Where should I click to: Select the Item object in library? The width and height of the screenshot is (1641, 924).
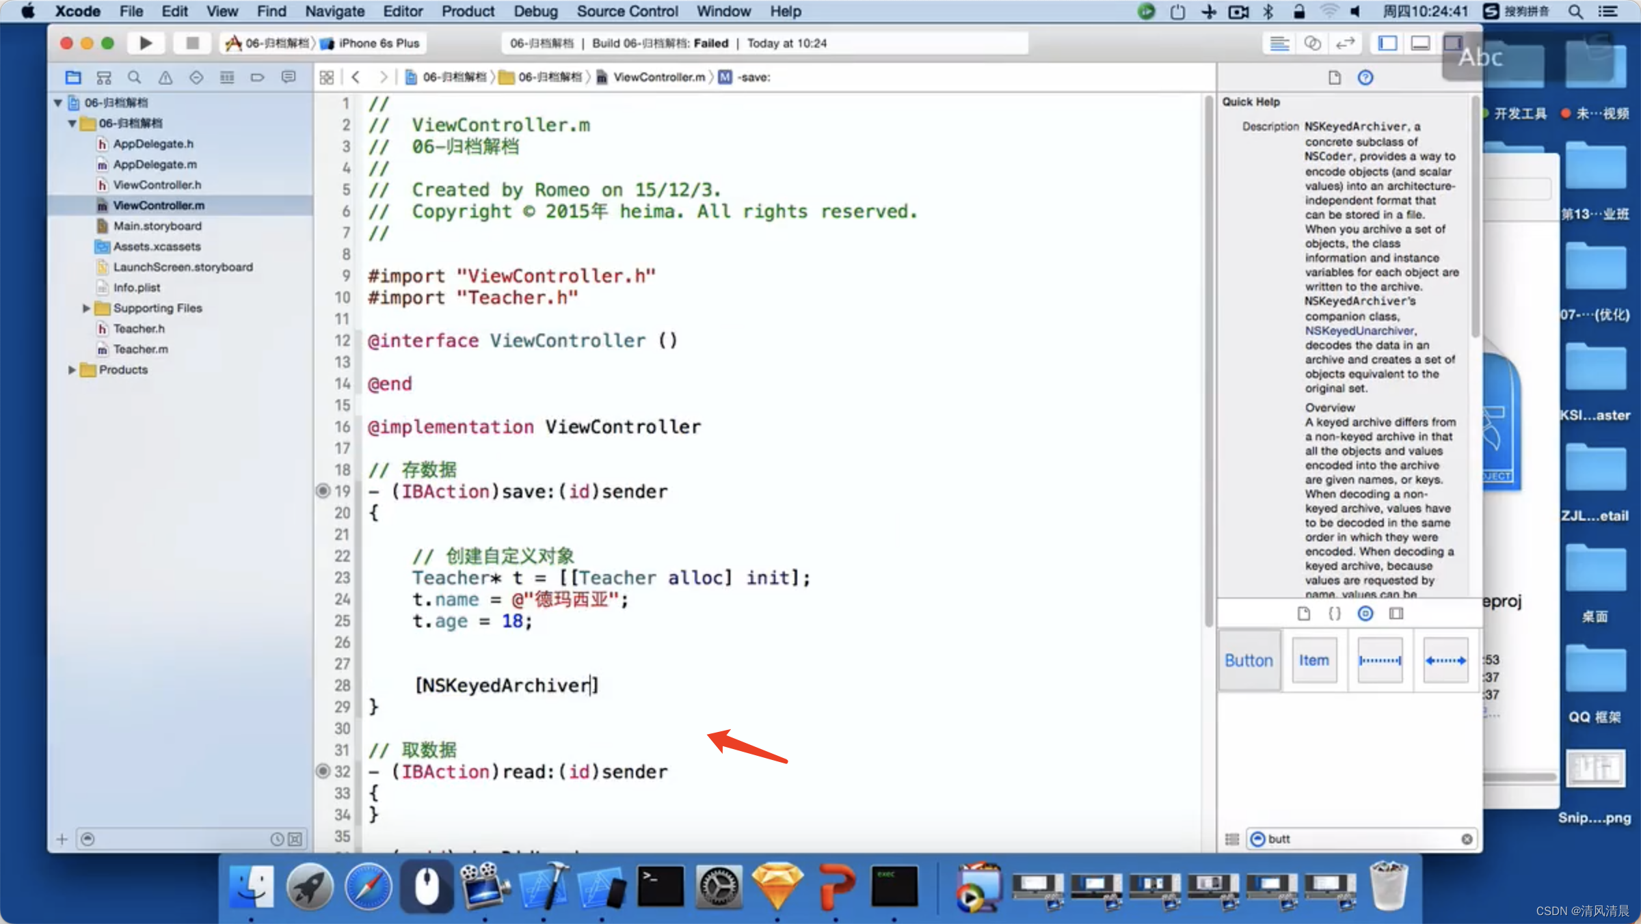click(x=1314, y=660)
